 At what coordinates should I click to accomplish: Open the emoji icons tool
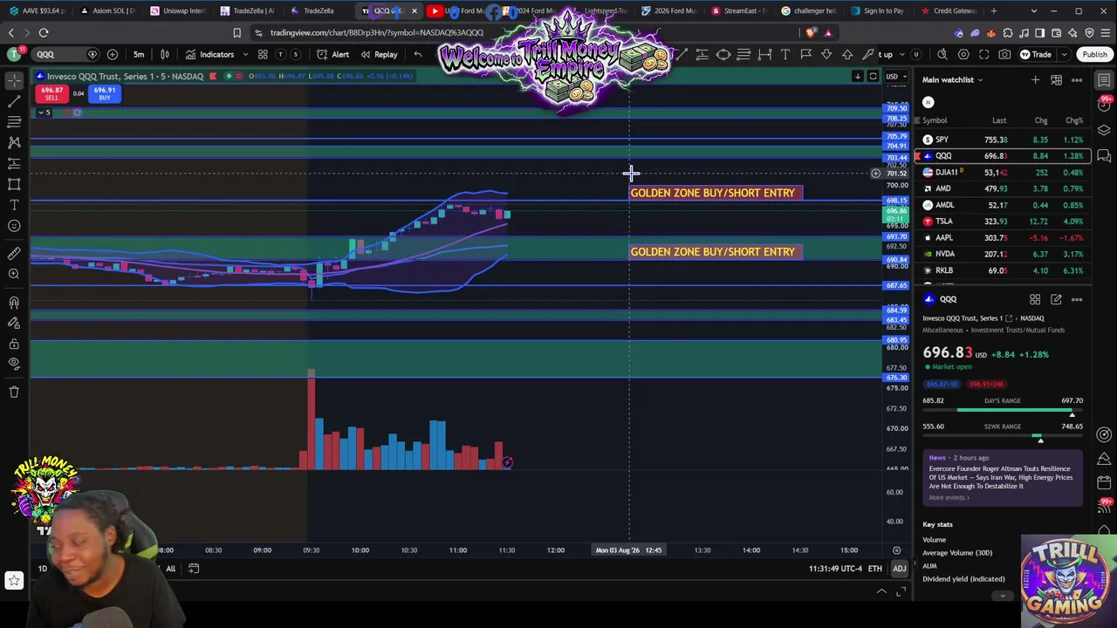[14, 226]
